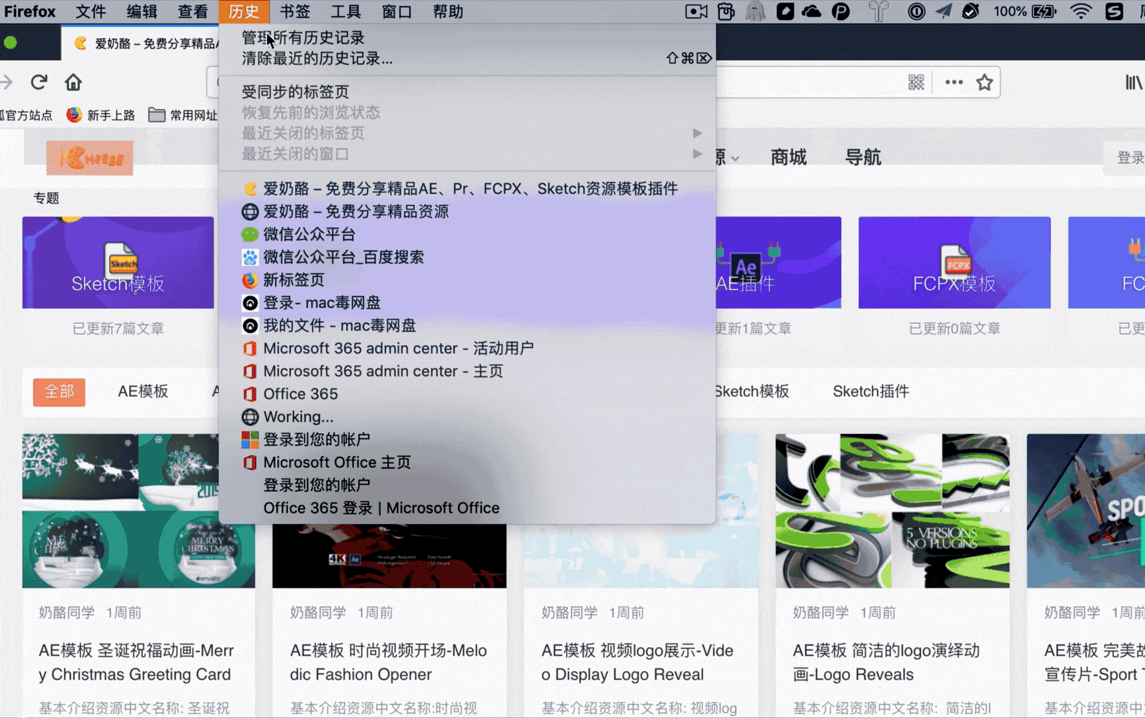Select the 全部 category filter

coord(59,392)
